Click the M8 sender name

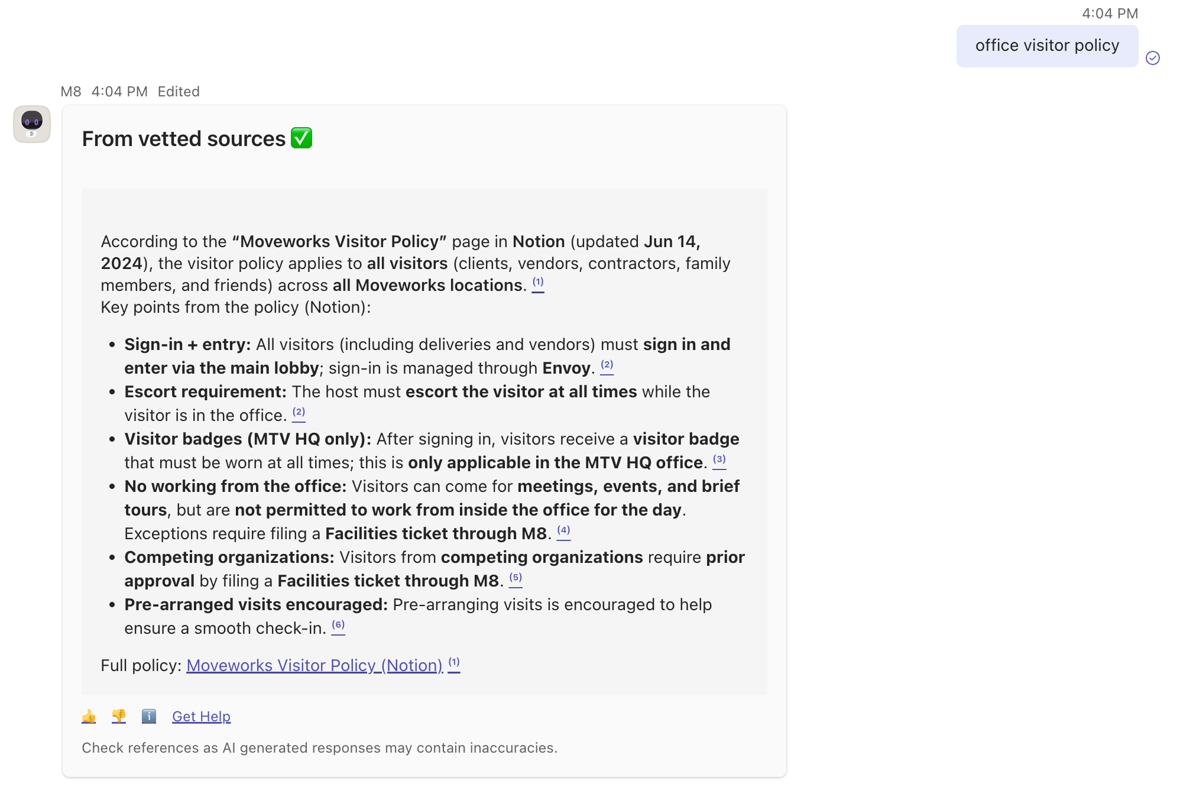click(x=71, y=92)
